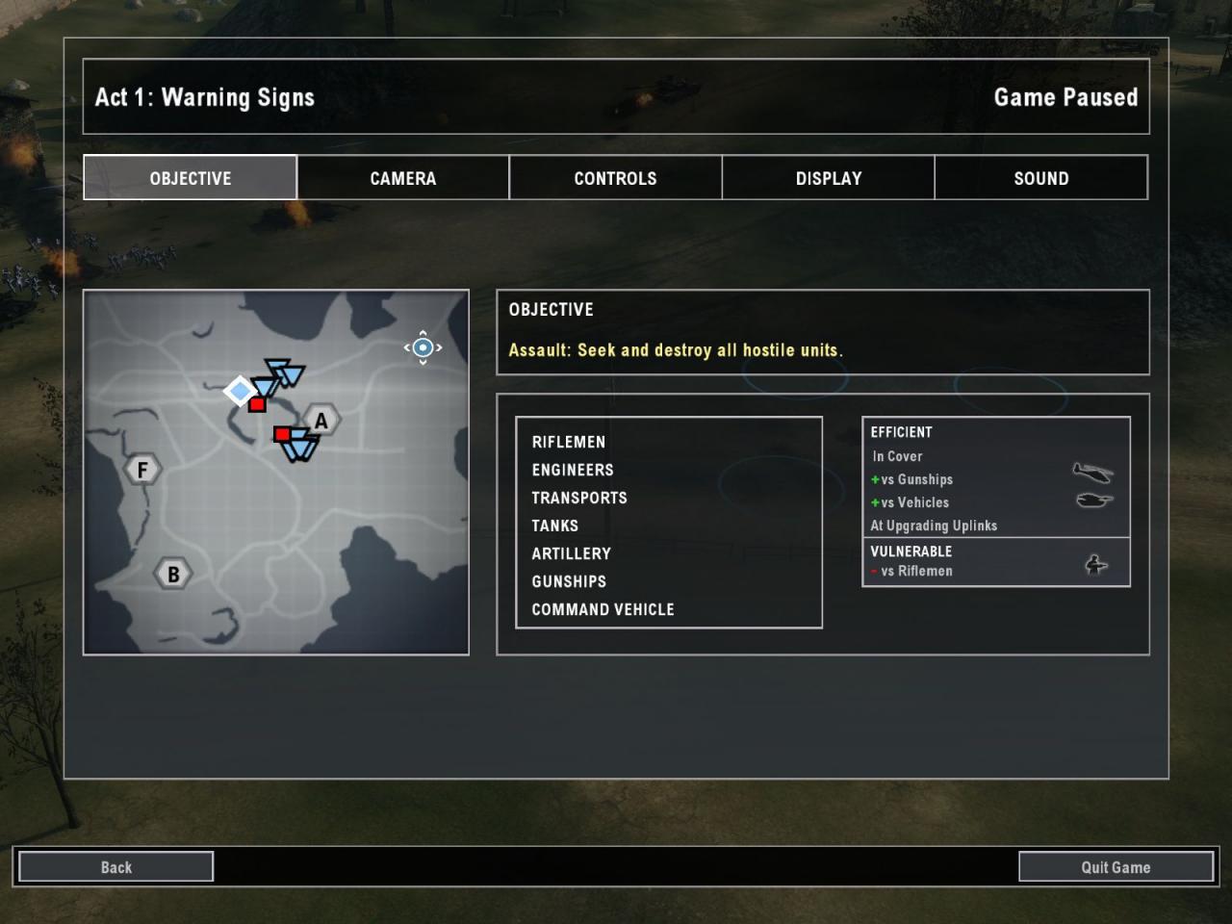
Task: Select Riflemen in the unit list
Action: click(x=569, y=442)
